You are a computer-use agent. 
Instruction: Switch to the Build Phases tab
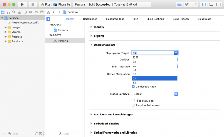pyautogui.click(x=181, y=19)
